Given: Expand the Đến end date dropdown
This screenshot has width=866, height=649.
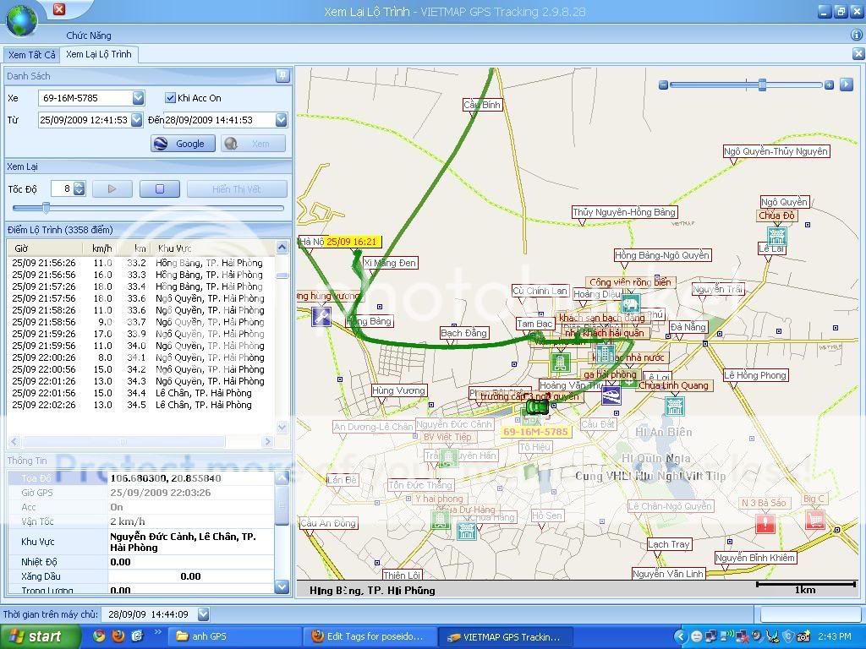Looking at the screenshot, I should point(281,120).
